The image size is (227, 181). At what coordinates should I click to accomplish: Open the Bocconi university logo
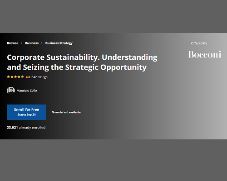[205, 54]
